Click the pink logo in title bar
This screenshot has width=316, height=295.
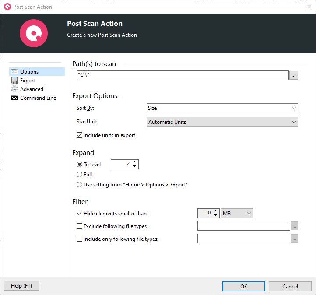pyautogui.click(x=7, y=7)
